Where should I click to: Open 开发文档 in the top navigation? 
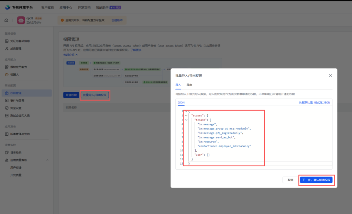84,7
